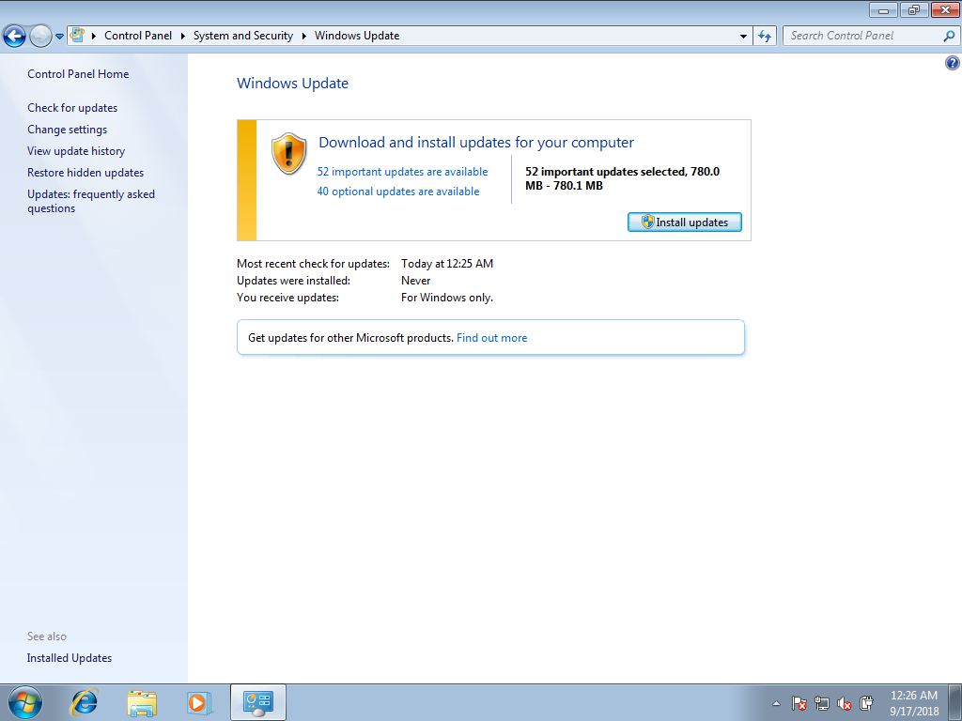This screenshot has height=721, width=962.
Task: Click the 52 important updates selected text
Action: [x=622, y=178]
